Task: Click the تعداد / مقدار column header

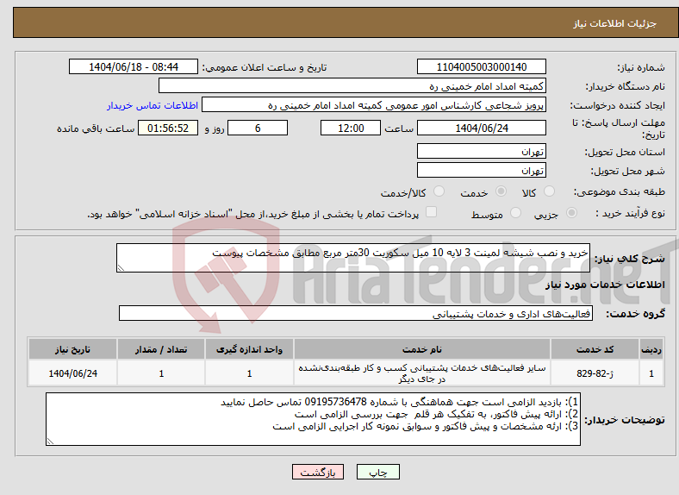Action: [161, 349]
